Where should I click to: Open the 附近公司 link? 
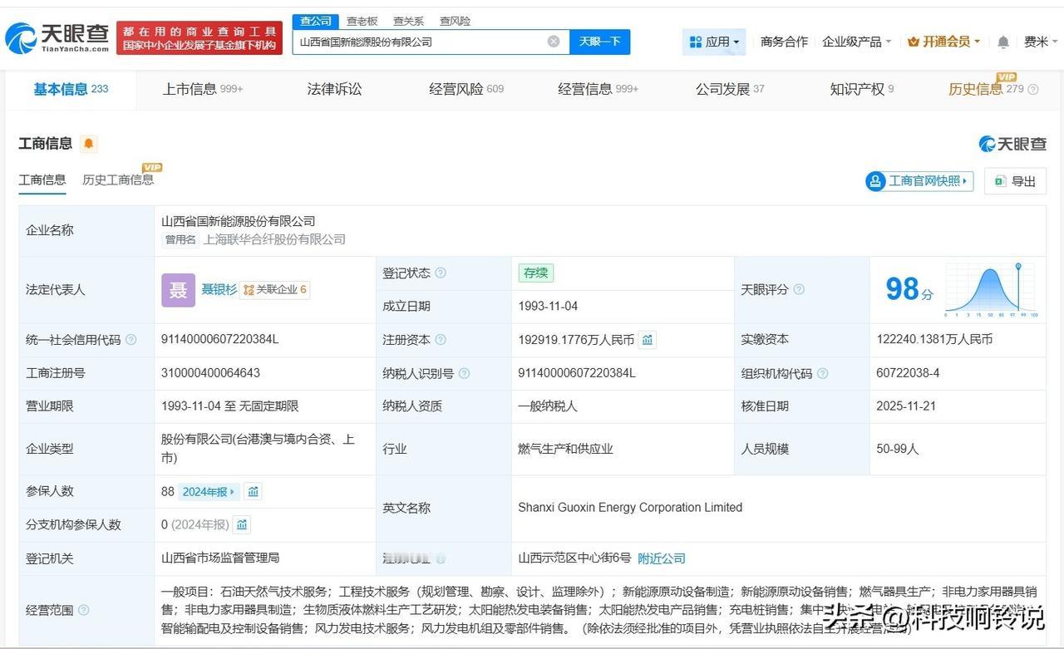pos(662,558)
